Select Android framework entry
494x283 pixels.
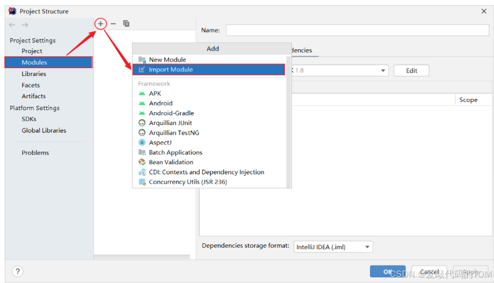[209, 103]
